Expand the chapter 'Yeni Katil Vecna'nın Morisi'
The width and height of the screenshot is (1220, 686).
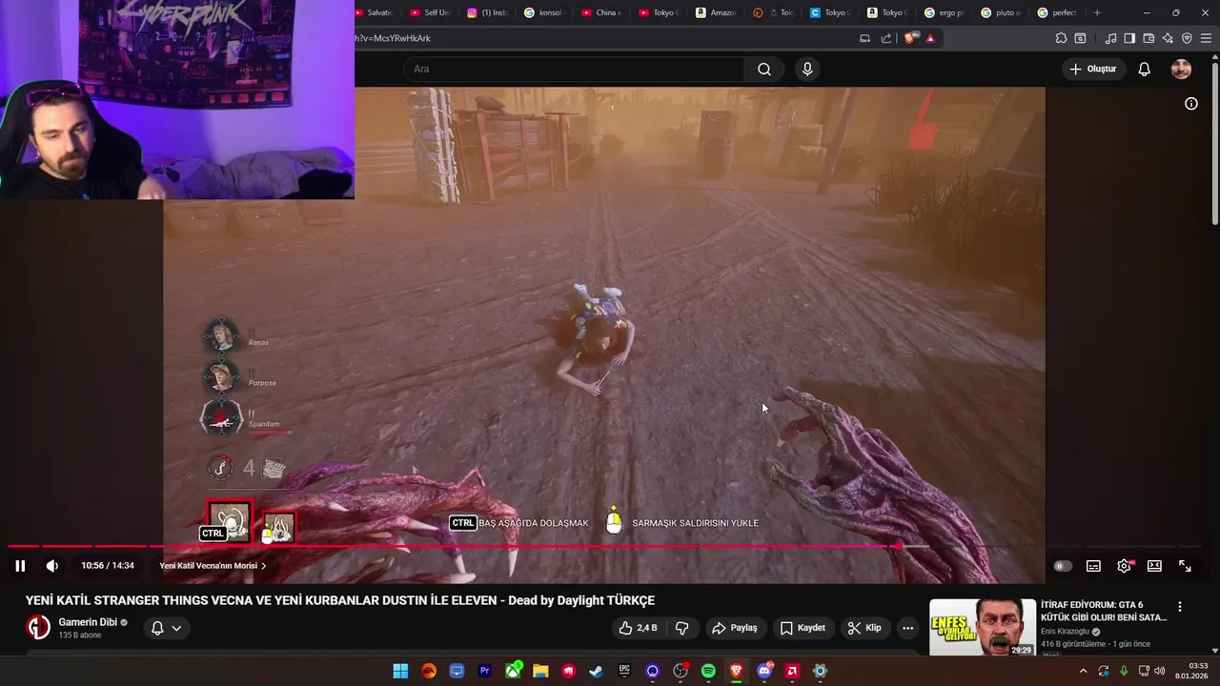(213, 566)
